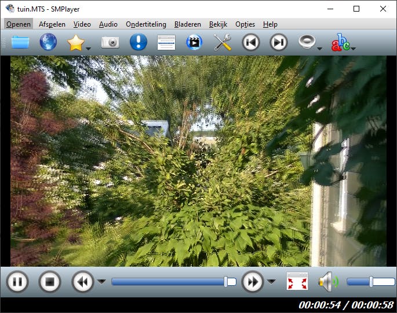Close the SMPlayer window
The image size is (397, 313).
click(x=383, y=9)
